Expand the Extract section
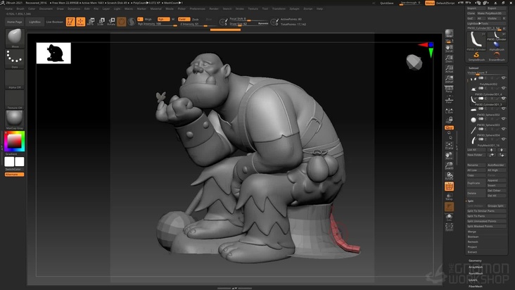Image resolution: width=515 pixels, height=290 pixels. 472,252
